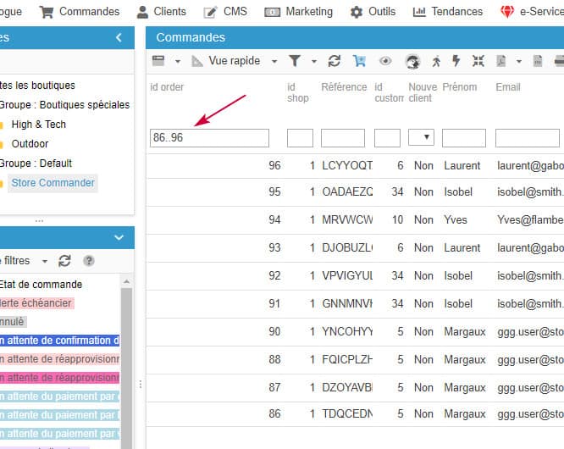Viewport: 564px width, 449px height.
Task: Click the PDF document icon in toolbar
Action: (x=500, y=61)
